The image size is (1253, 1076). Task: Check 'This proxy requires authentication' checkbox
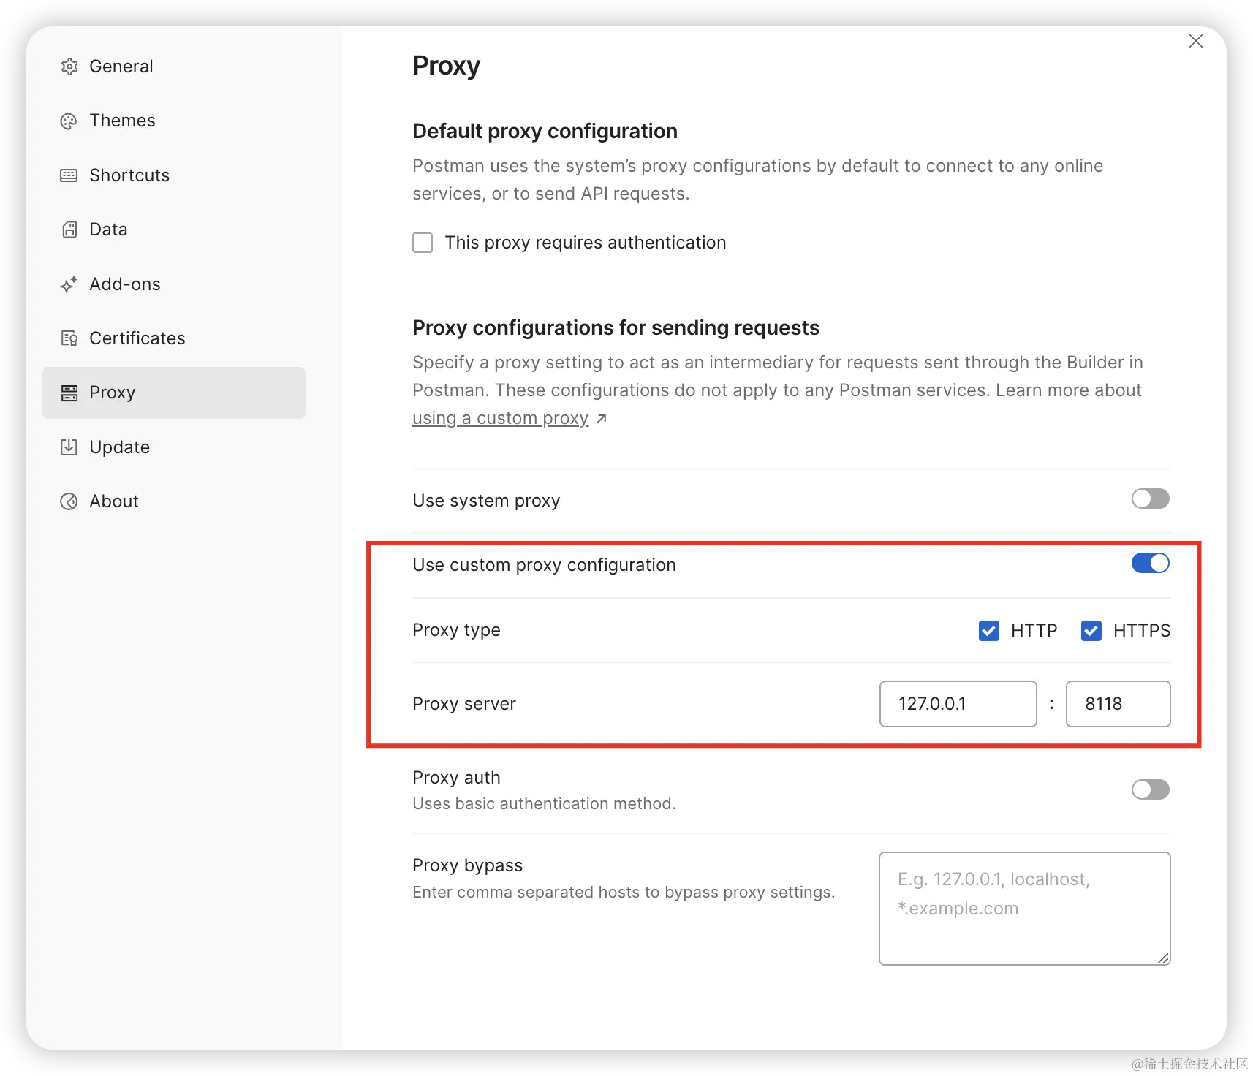[x=423, y=243]
